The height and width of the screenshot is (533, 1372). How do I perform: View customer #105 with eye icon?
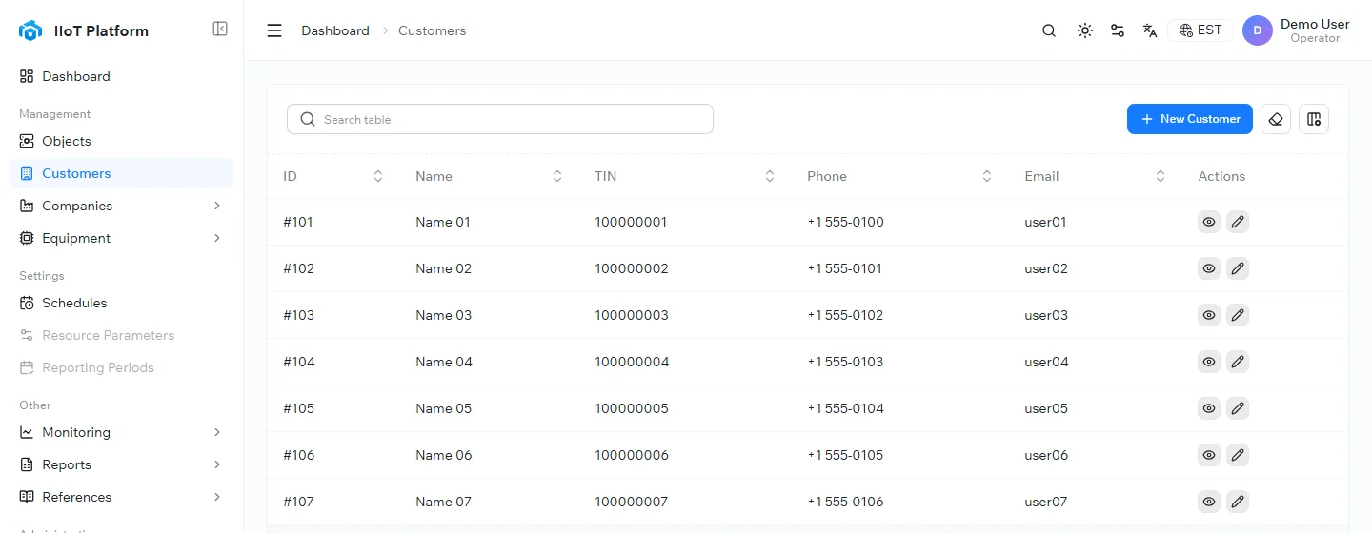pyautogui.click(x=1209, y=408)
